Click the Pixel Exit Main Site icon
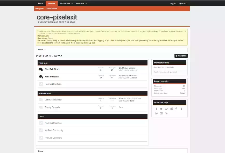 [x=41, y=123]
